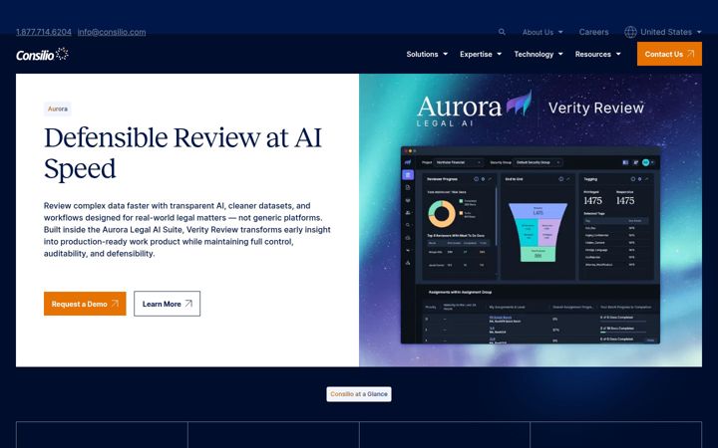
Task: Click the Defensible Review at AI Speed heading
Action: tap(183, 153)
